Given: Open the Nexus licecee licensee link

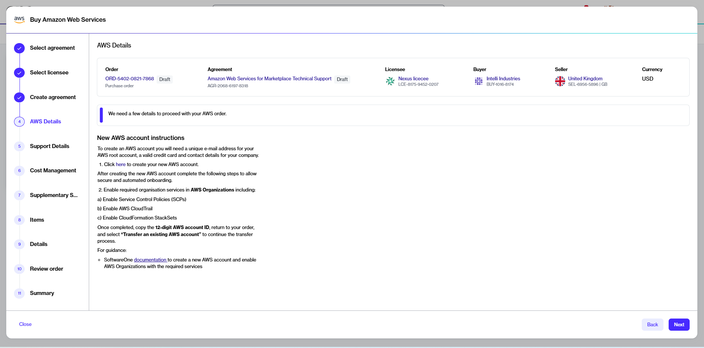Looking at the screenshot, I should click(x=413, y=79).
